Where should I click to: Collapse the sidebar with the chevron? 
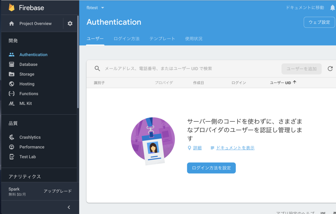tap(69, 207)
